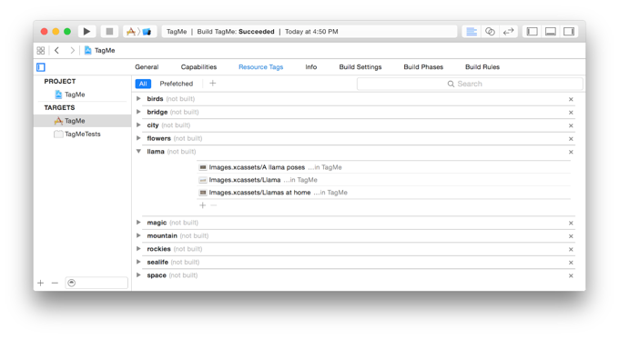
Task: Remove selected resource from llama tag
Action: 214,205
